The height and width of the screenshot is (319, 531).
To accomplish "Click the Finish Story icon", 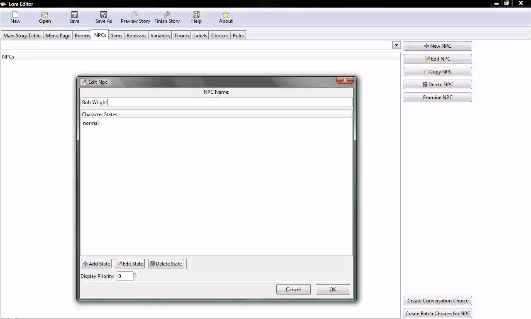I will click(x=166, y=14).
